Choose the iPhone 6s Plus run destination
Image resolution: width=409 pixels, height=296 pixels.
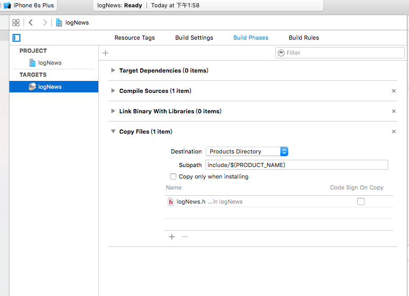28,5
